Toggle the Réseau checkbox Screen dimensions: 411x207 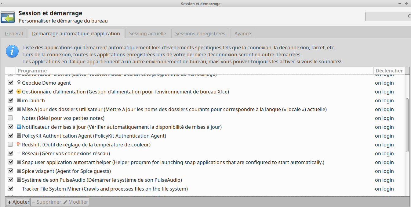coord(10,153)
